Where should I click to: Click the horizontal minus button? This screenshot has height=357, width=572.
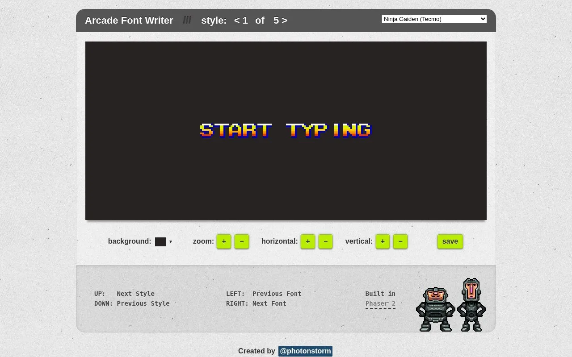click(325, 241)
